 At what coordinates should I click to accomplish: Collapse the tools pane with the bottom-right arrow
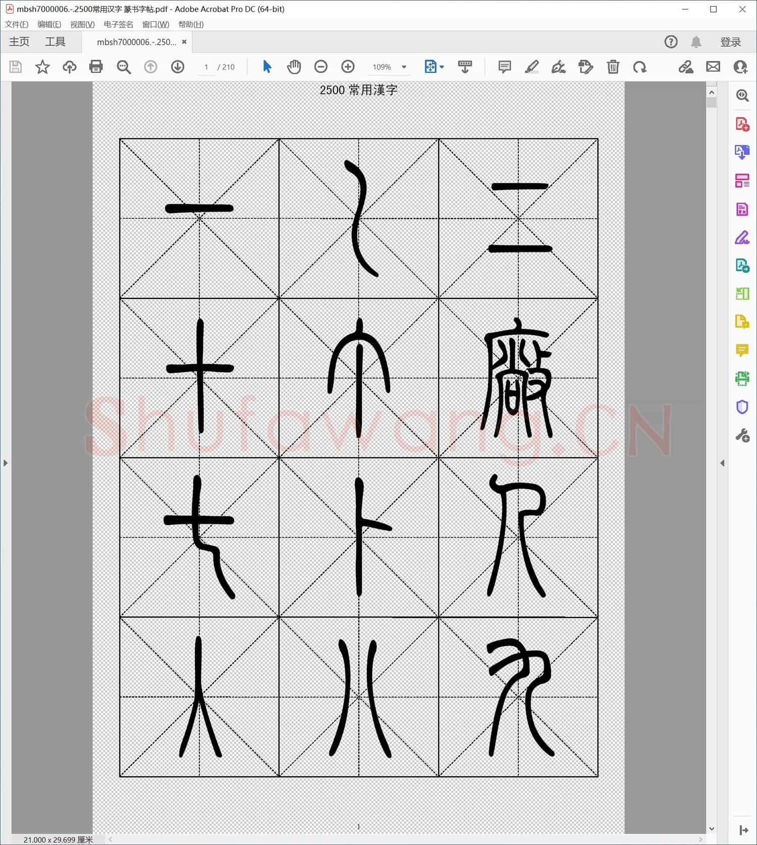tap(743, 830)
